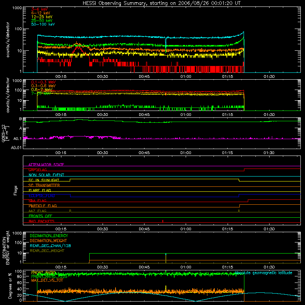305x305 pixels.
Task: Click the ECLIPSE_FLAG label
Action: pos(42,196)
